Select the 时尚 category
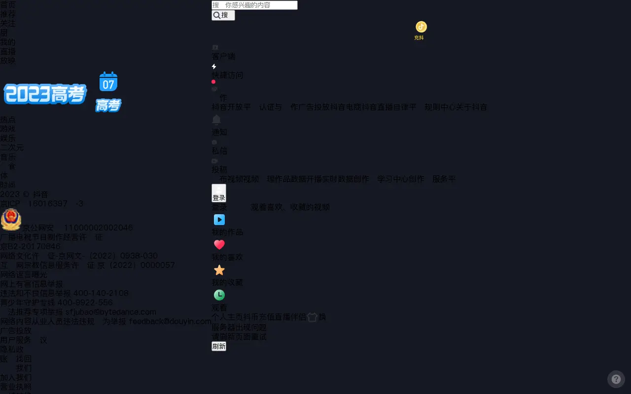The image size is (631, 394). (x=8, y=185)
